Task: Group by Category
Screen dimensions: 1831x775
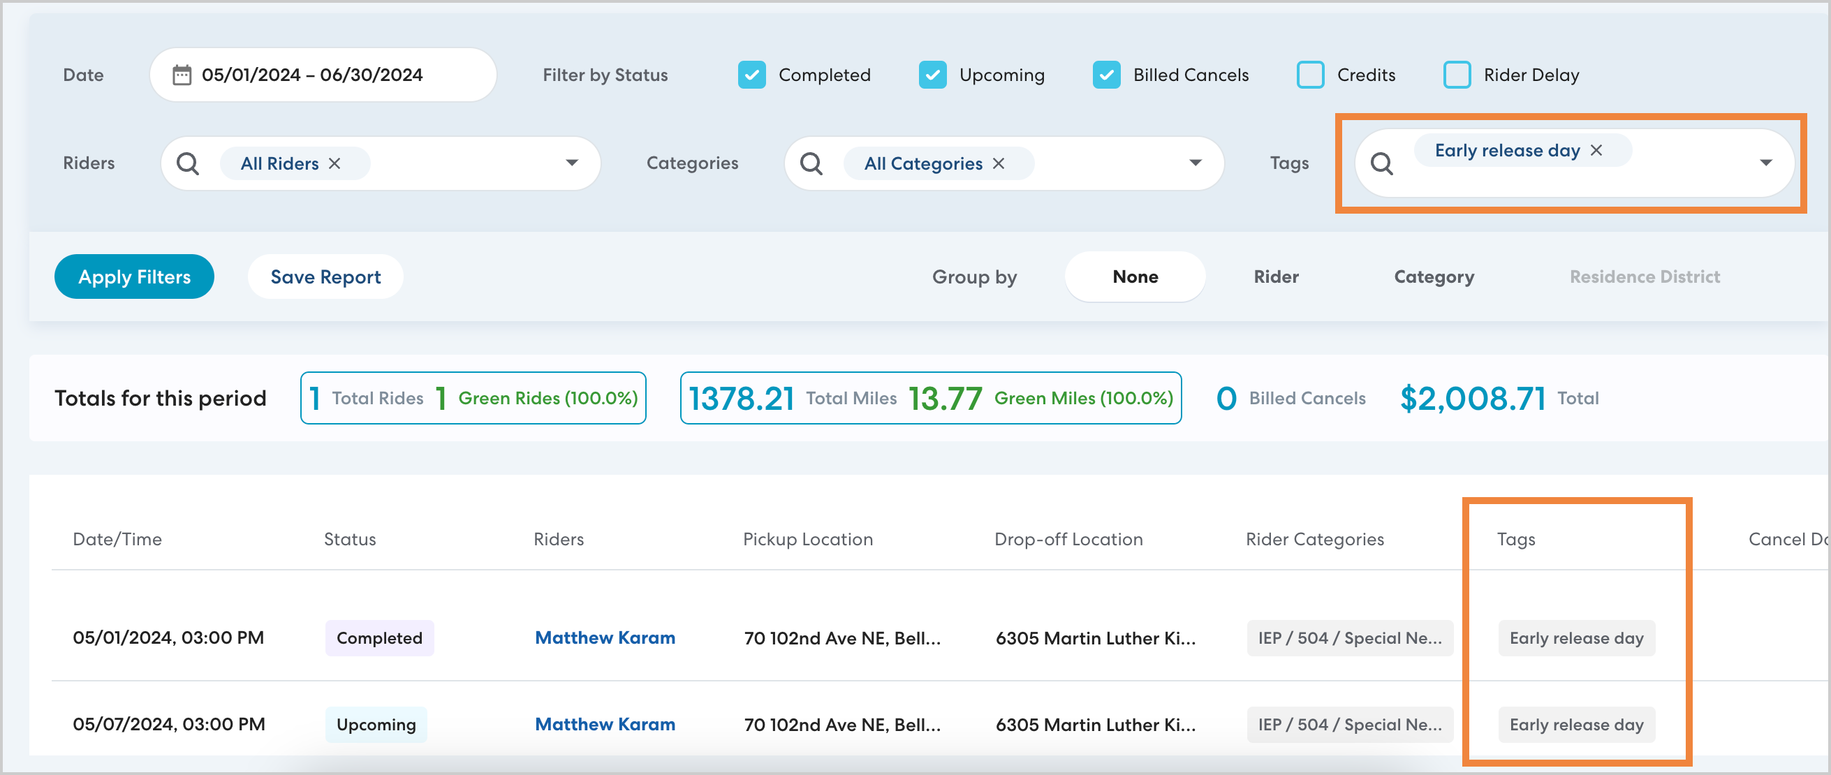Action: (x=1434, y=276)
